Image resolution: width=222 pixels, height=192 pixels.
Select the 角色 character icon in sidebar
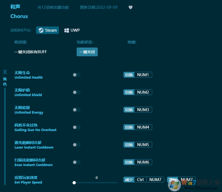(5, 71)
